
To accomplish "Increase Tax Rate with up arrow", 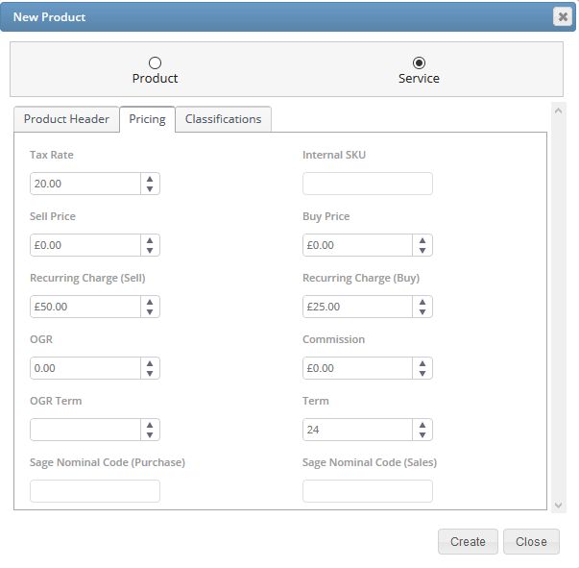I will tap(150, 179).
